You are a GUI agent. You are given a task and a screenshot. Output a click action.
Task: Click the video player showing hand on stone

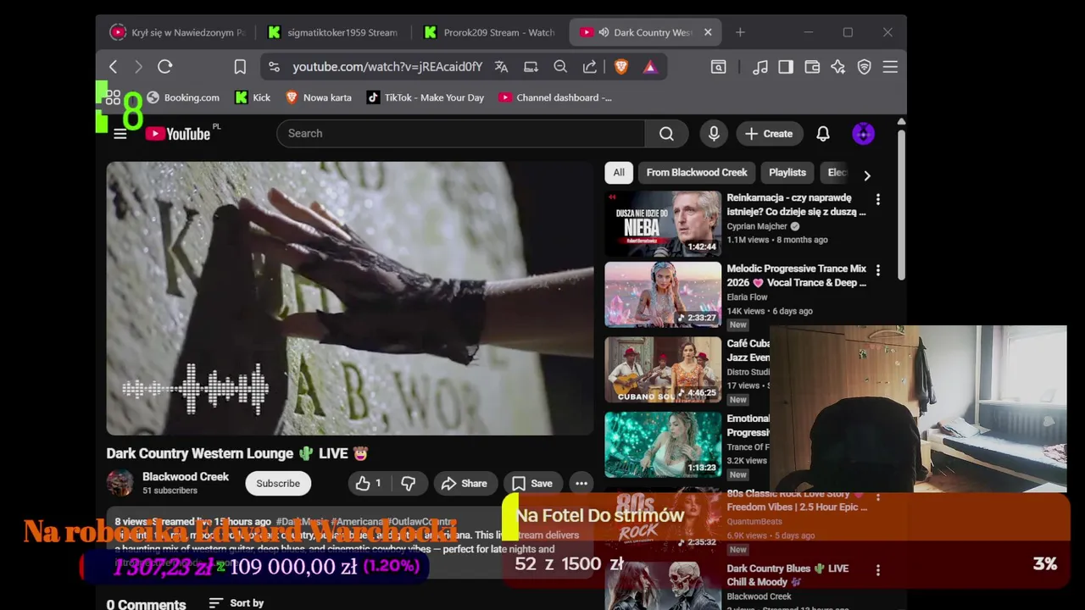pyautogui.click(x=350, y=298)
